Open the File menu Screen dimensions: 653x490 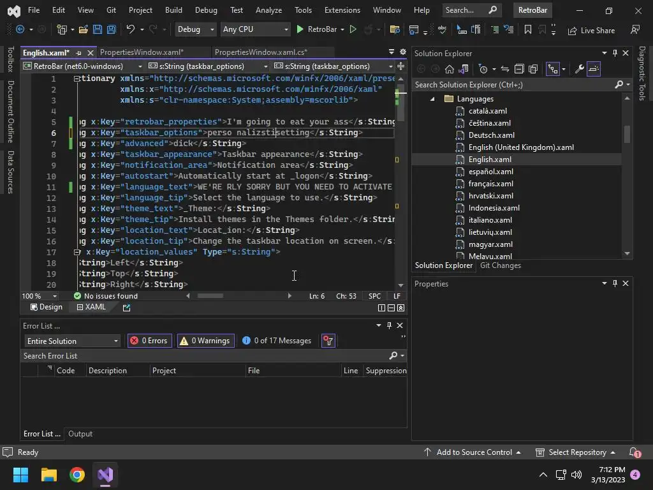point(34,10)
